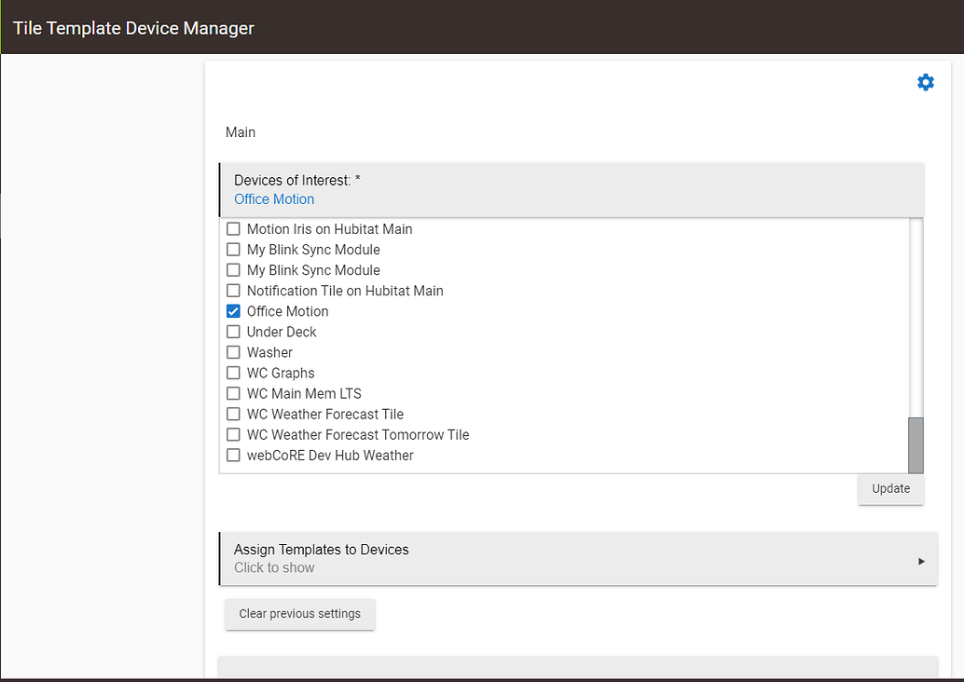Open app settings via the gear icon
964x682 pixels.
point(925,82)
